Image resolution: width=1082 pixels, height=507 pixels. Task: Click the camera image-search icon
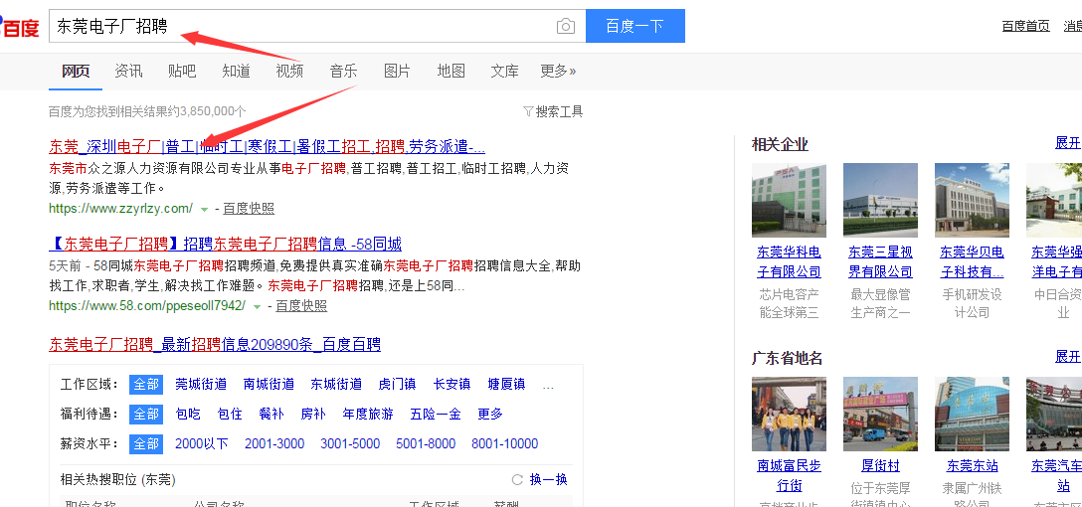[566, 27]
